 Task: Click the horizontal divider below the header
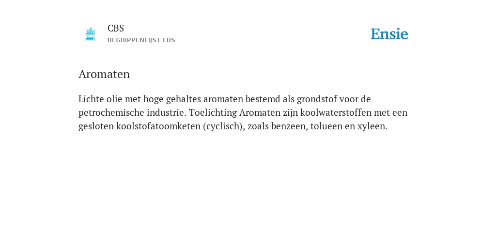point(248,55)
